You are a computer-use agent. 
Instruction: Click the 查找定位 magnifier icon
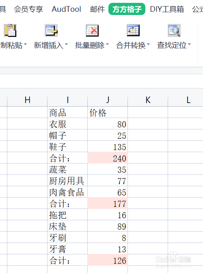click(x=174, y=30)
